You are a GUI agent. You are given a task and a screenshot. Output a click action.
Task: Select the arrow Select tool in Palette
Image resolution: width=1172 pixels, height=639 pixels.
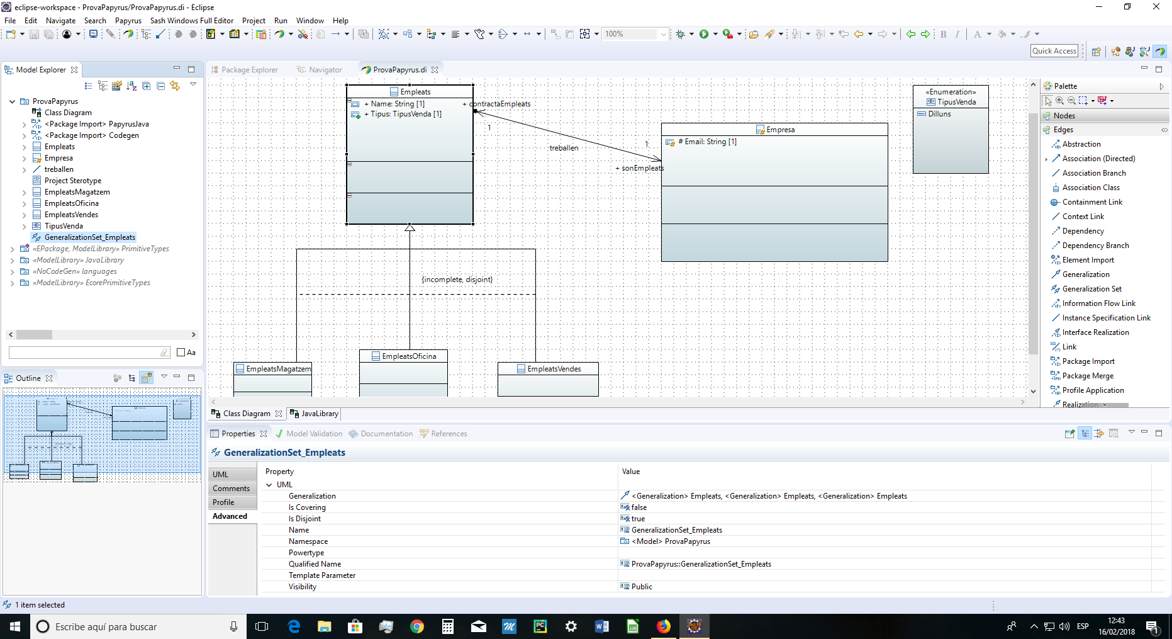[1048, 101]
